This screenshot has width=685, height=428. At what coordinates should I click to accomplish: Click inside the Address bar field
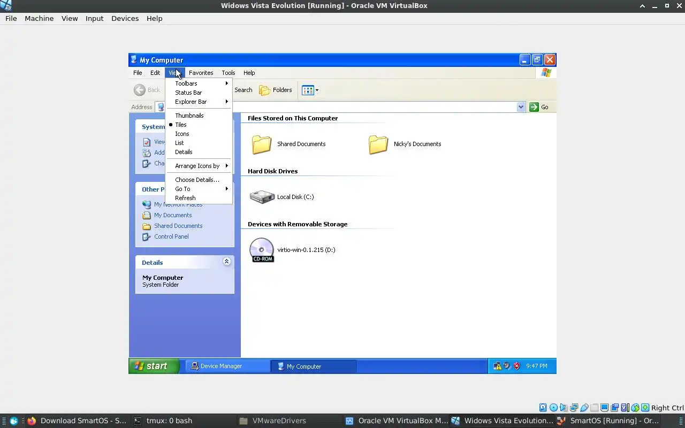pyautogui.click(x=340, y=107)
